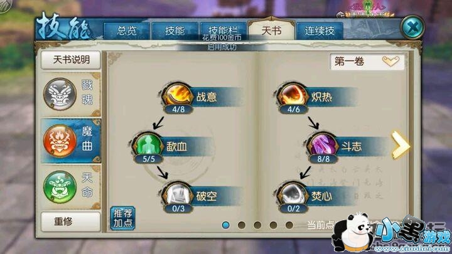
Task: Switch to the 总览 tab
Action: click(x=127, y=31)
